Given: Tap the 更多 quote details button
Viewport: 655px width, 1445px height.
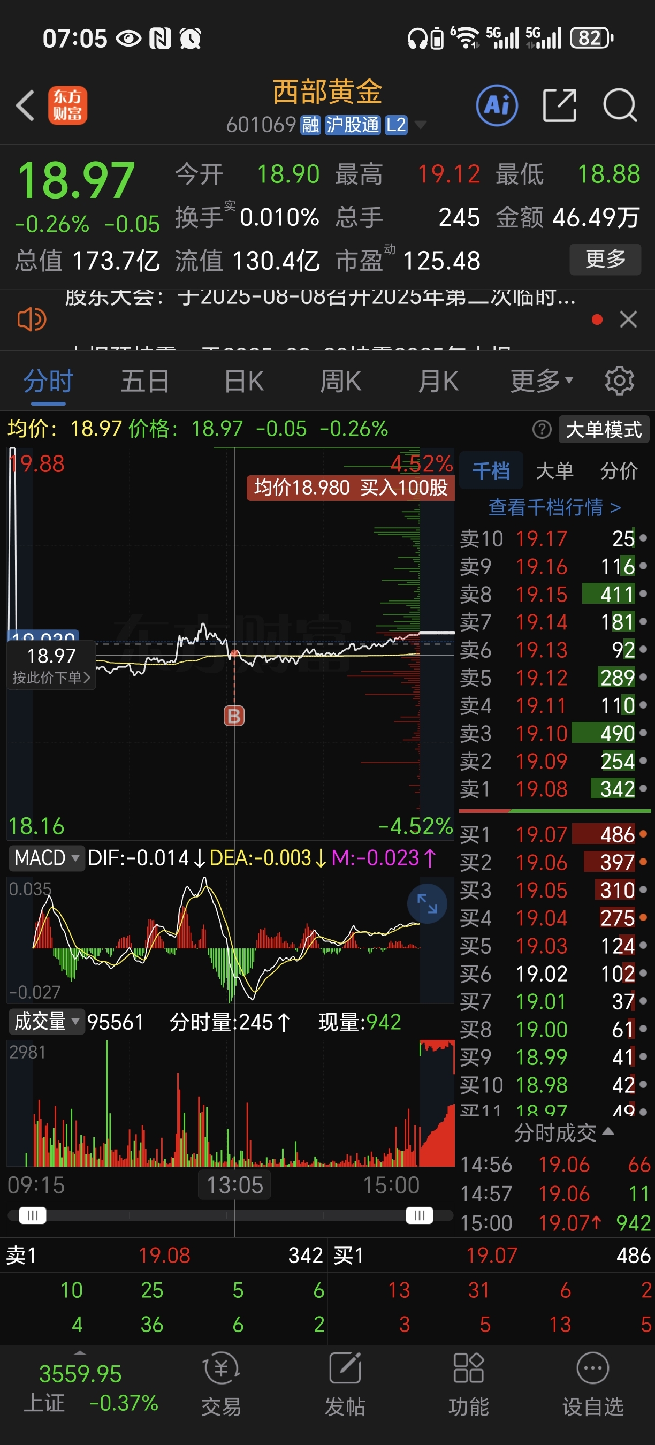Looking at the screenshot, I should [x=605, y=259].
